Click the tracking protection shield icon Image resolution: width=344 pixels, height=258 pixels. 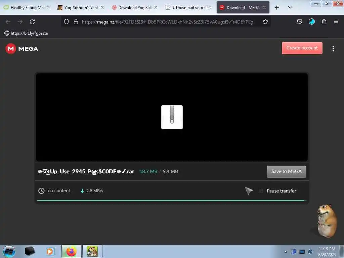pyautogui.click(x=67, y=21)
